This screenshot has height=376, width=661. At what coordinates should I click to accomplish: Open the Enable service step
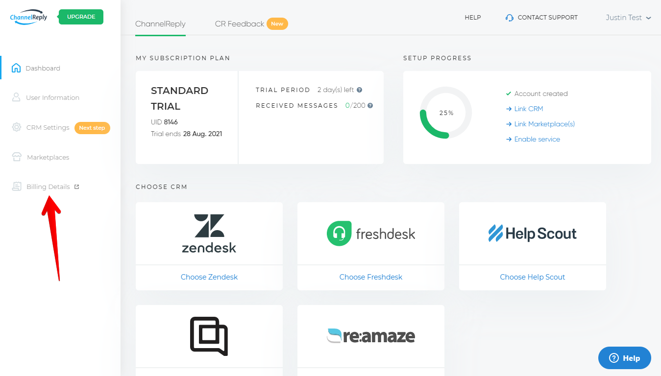click(x=537, y=139)
